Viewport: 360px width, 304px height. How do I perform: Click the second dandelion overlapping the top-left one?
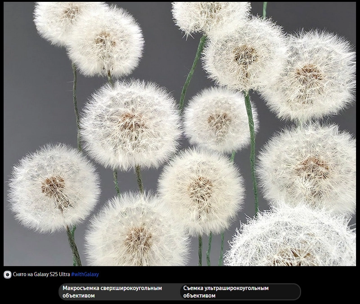tap(106, 43)
